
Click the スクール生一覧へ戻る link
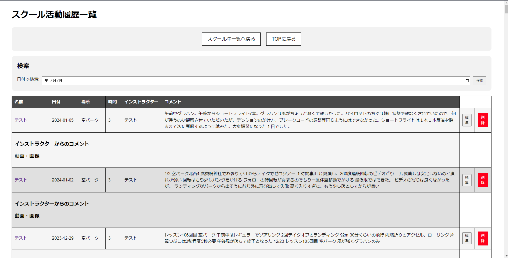231,39
